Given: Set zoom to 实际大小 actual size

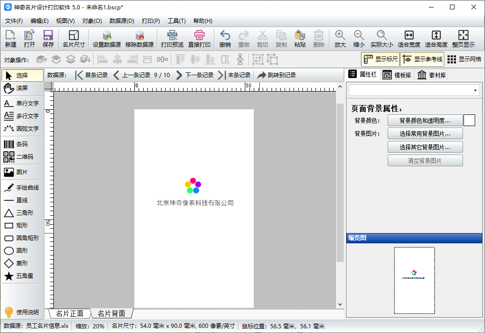Looking at the screenshot, I should tap(382, 39).
